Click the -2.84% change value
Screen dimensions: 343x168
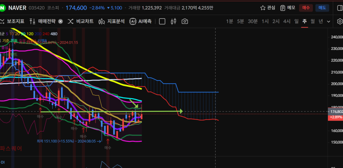(97, 8)
